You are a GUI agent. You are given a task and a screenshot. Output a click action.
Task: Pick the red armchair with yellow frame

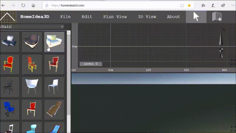coord(10,64)
